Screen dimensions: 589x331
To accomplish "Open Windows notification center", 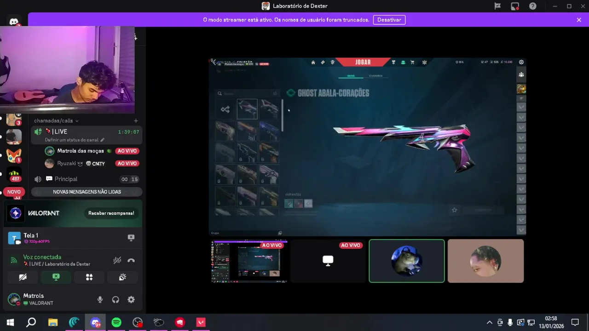I will point(575,323).
